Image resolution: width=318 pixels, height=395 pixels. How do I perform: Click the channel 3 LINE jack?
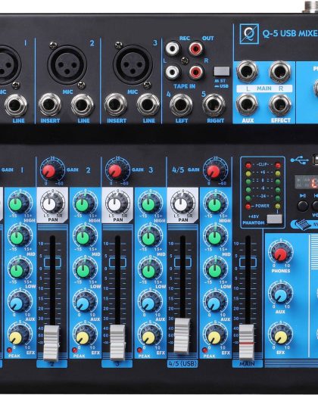[148, 105]
